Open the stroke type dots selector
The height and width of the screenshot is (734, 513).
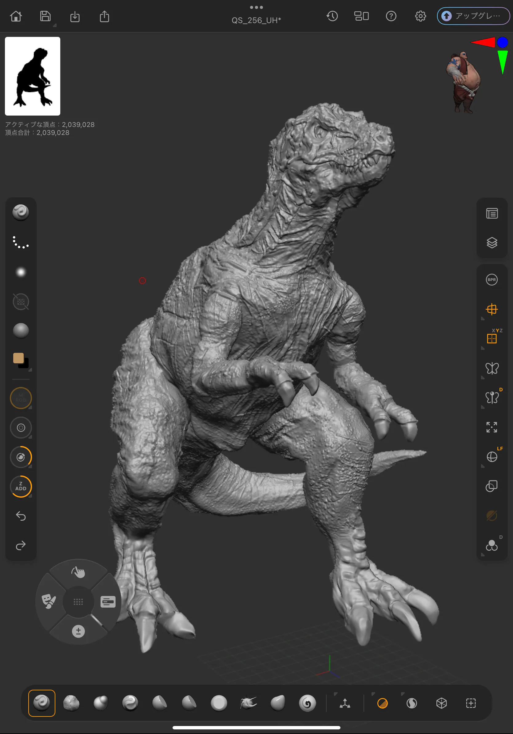tap(21, 242)
